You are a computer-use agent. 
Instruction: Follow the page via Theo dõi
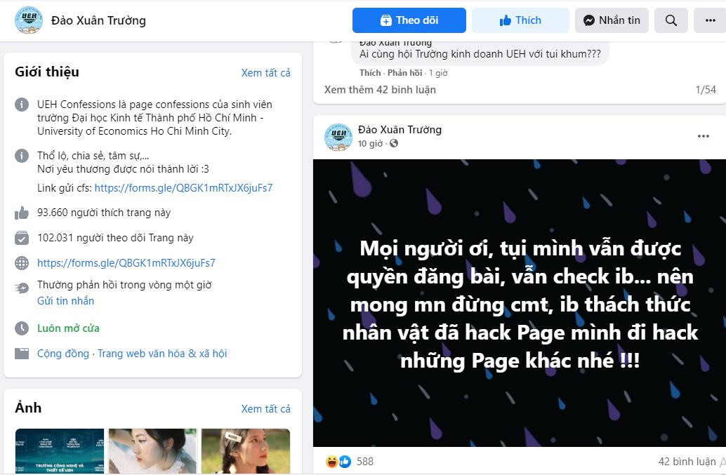pos(409,20)
